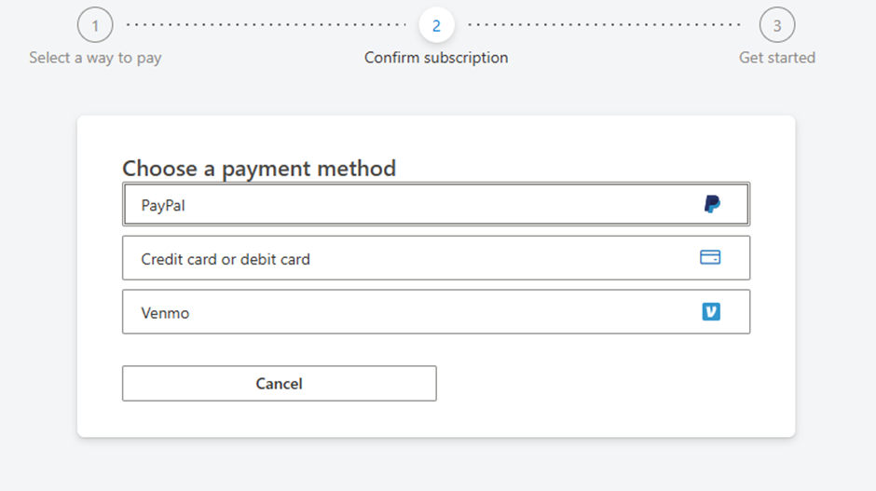876x491 pixels.
Task: Click the 'Confirm subscription' step label
Action: tap(436, 58)
